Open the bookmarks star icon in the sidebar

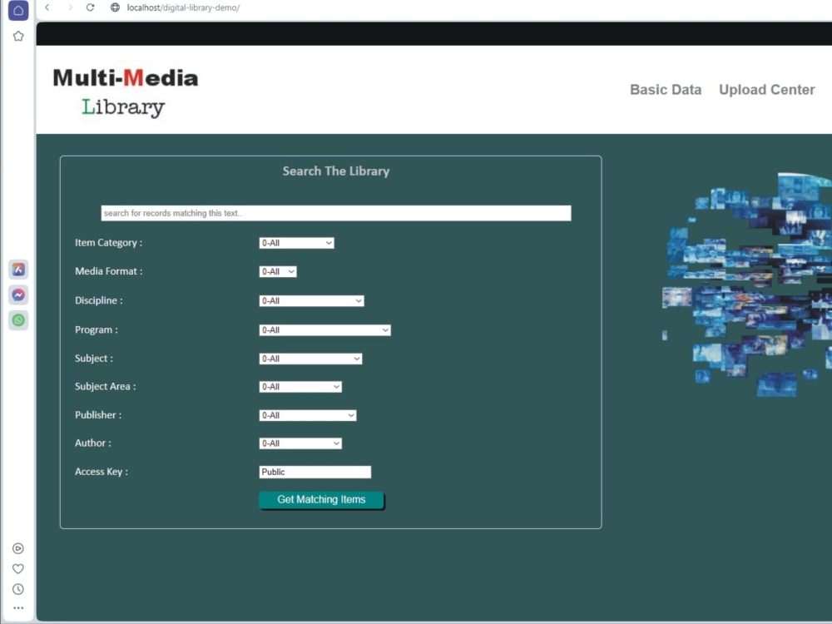click(18, 36)
